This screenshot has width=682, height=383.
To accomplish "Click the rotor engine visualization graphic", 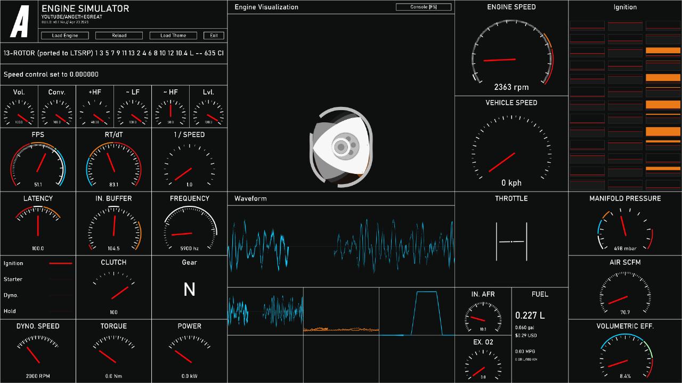I will [x=341, y=146].
